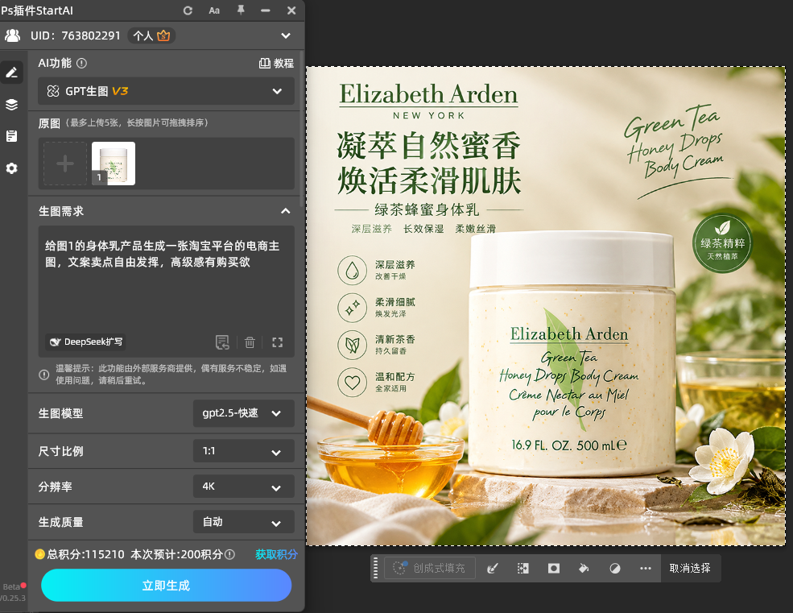This screenshot has height=613, width=793.
Task: Click 获取积分 link
Action: click(276, 554)
